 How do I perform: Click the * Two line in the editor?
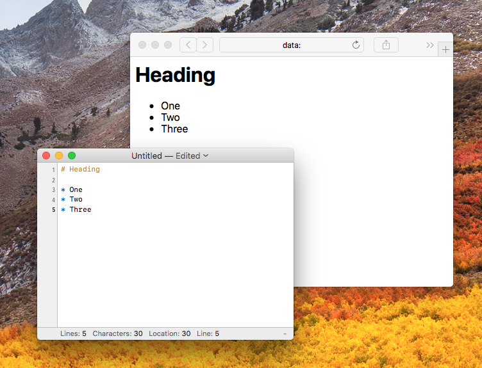coord(72,200)
